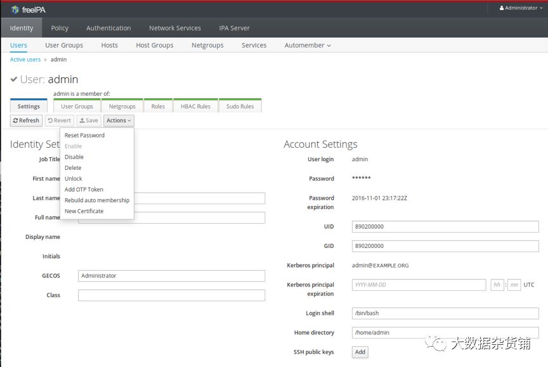Image resolution: width=548 pixels, height=367 pixels.
Task: Follow the Active users breadcrumb link
Action: [x=25, y=60]
